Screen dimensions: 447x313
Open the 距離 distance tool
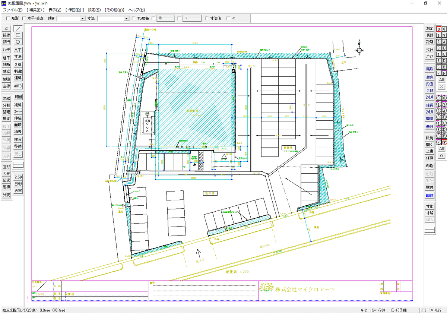[430, 42]
